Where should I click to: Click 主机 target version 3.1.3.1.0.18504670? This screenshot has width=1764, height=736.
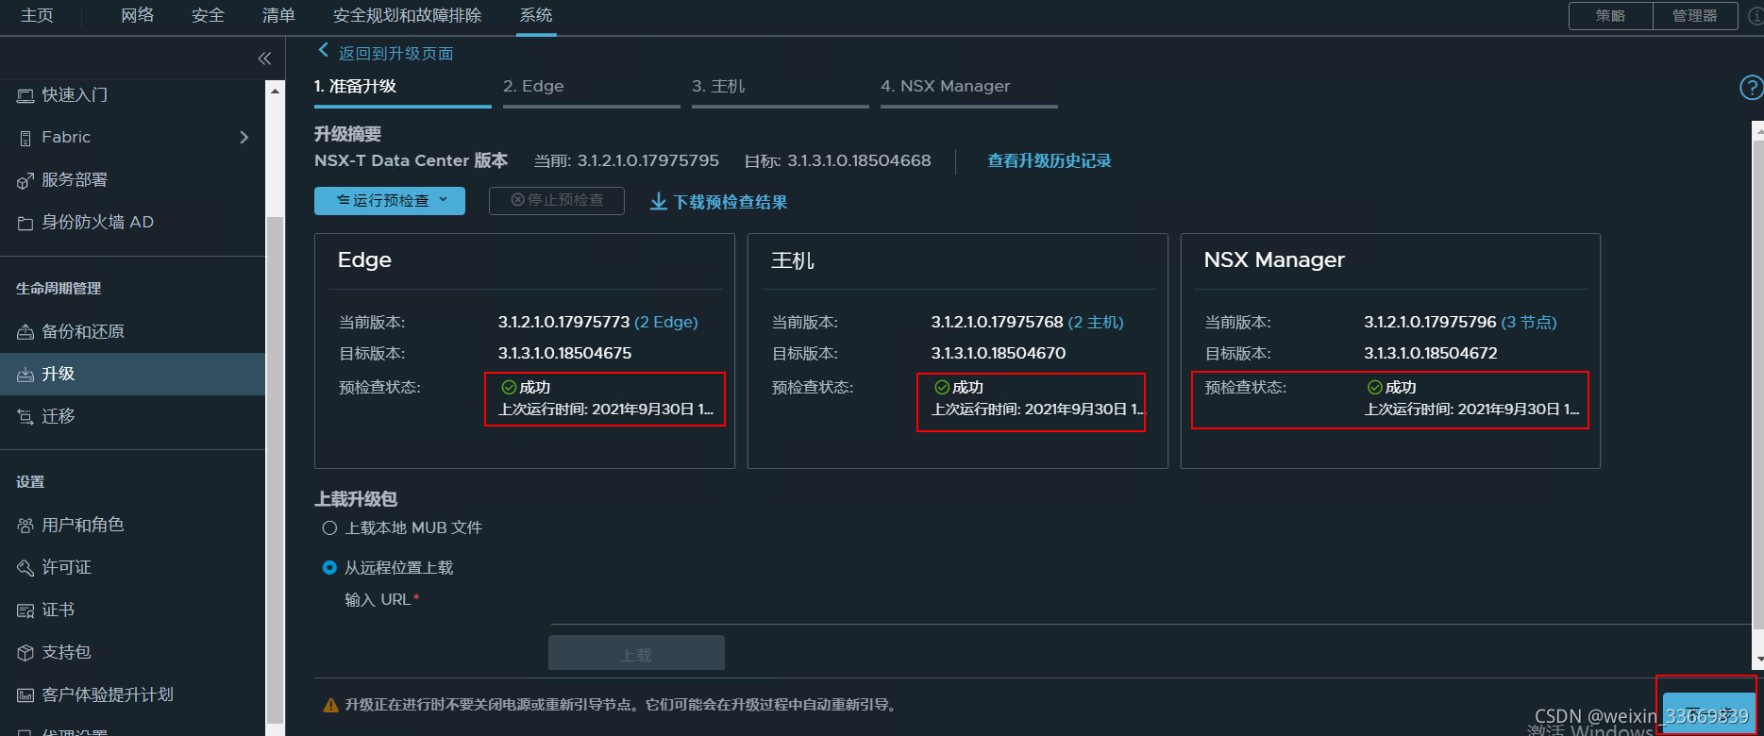999,354
